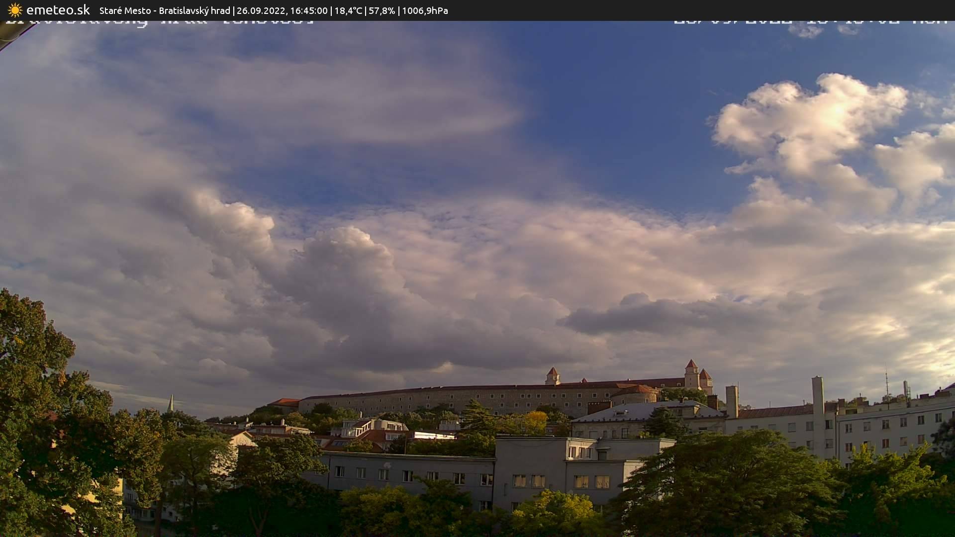The height and width of the screenshot is (537, 955).
Task: Click the Staré Mesto - Bratislavský hrad title
Action: 165,10
